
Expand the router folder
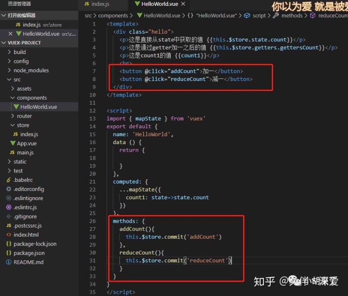point(39,116)
